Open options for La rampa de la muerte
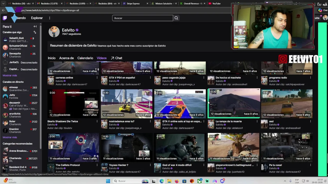Image resolution: width=328 pixels, height=184 pixels. 257,121
